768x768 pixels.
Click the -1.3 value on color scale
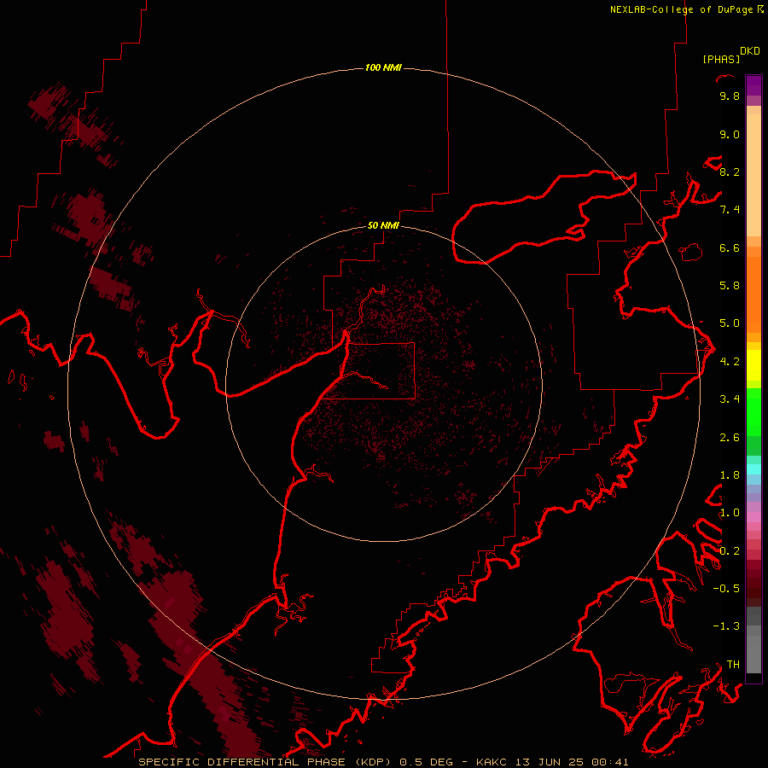coord(726,626)
